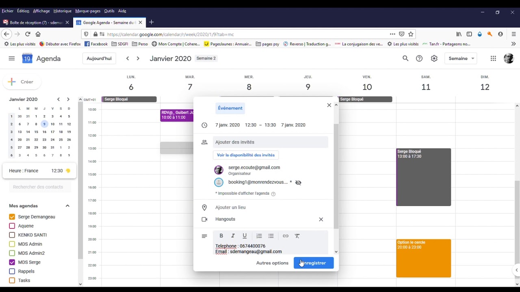520x292 pixels.
Task: Reload the page in Firefox
Action: (x=28, y=34)
